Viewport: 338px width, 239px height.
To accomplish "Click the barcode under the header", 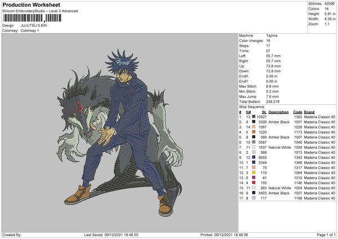I will [32, 18].
